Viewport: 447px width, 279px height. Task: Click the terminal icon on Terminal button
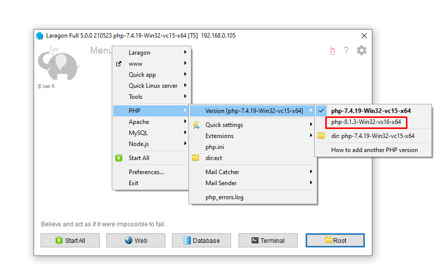pyautogui.click(x=255, y=240)
